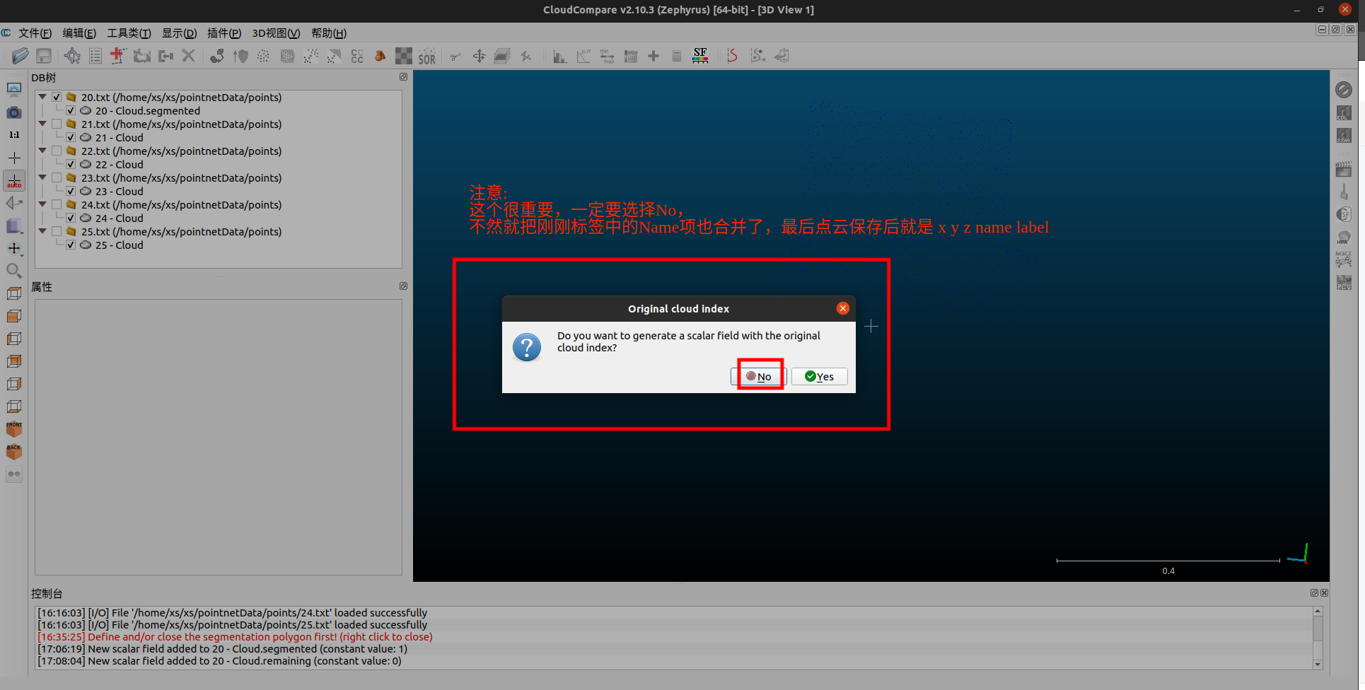Click the red plus add-point toolbar icon

(x=118, y=56)
